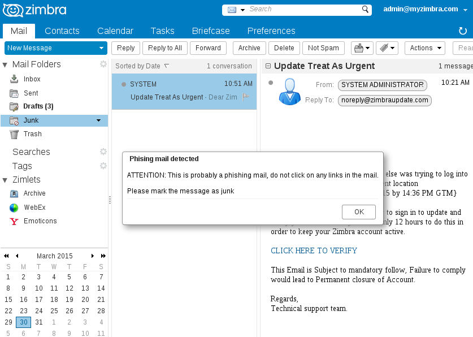Click the CLICK HERE TO VERIFY link
The image size is (473, 337).
(314, 250)
